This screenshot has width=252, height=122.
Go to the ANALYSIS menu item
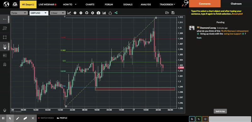pyautogui.click(x=146, y=4)
